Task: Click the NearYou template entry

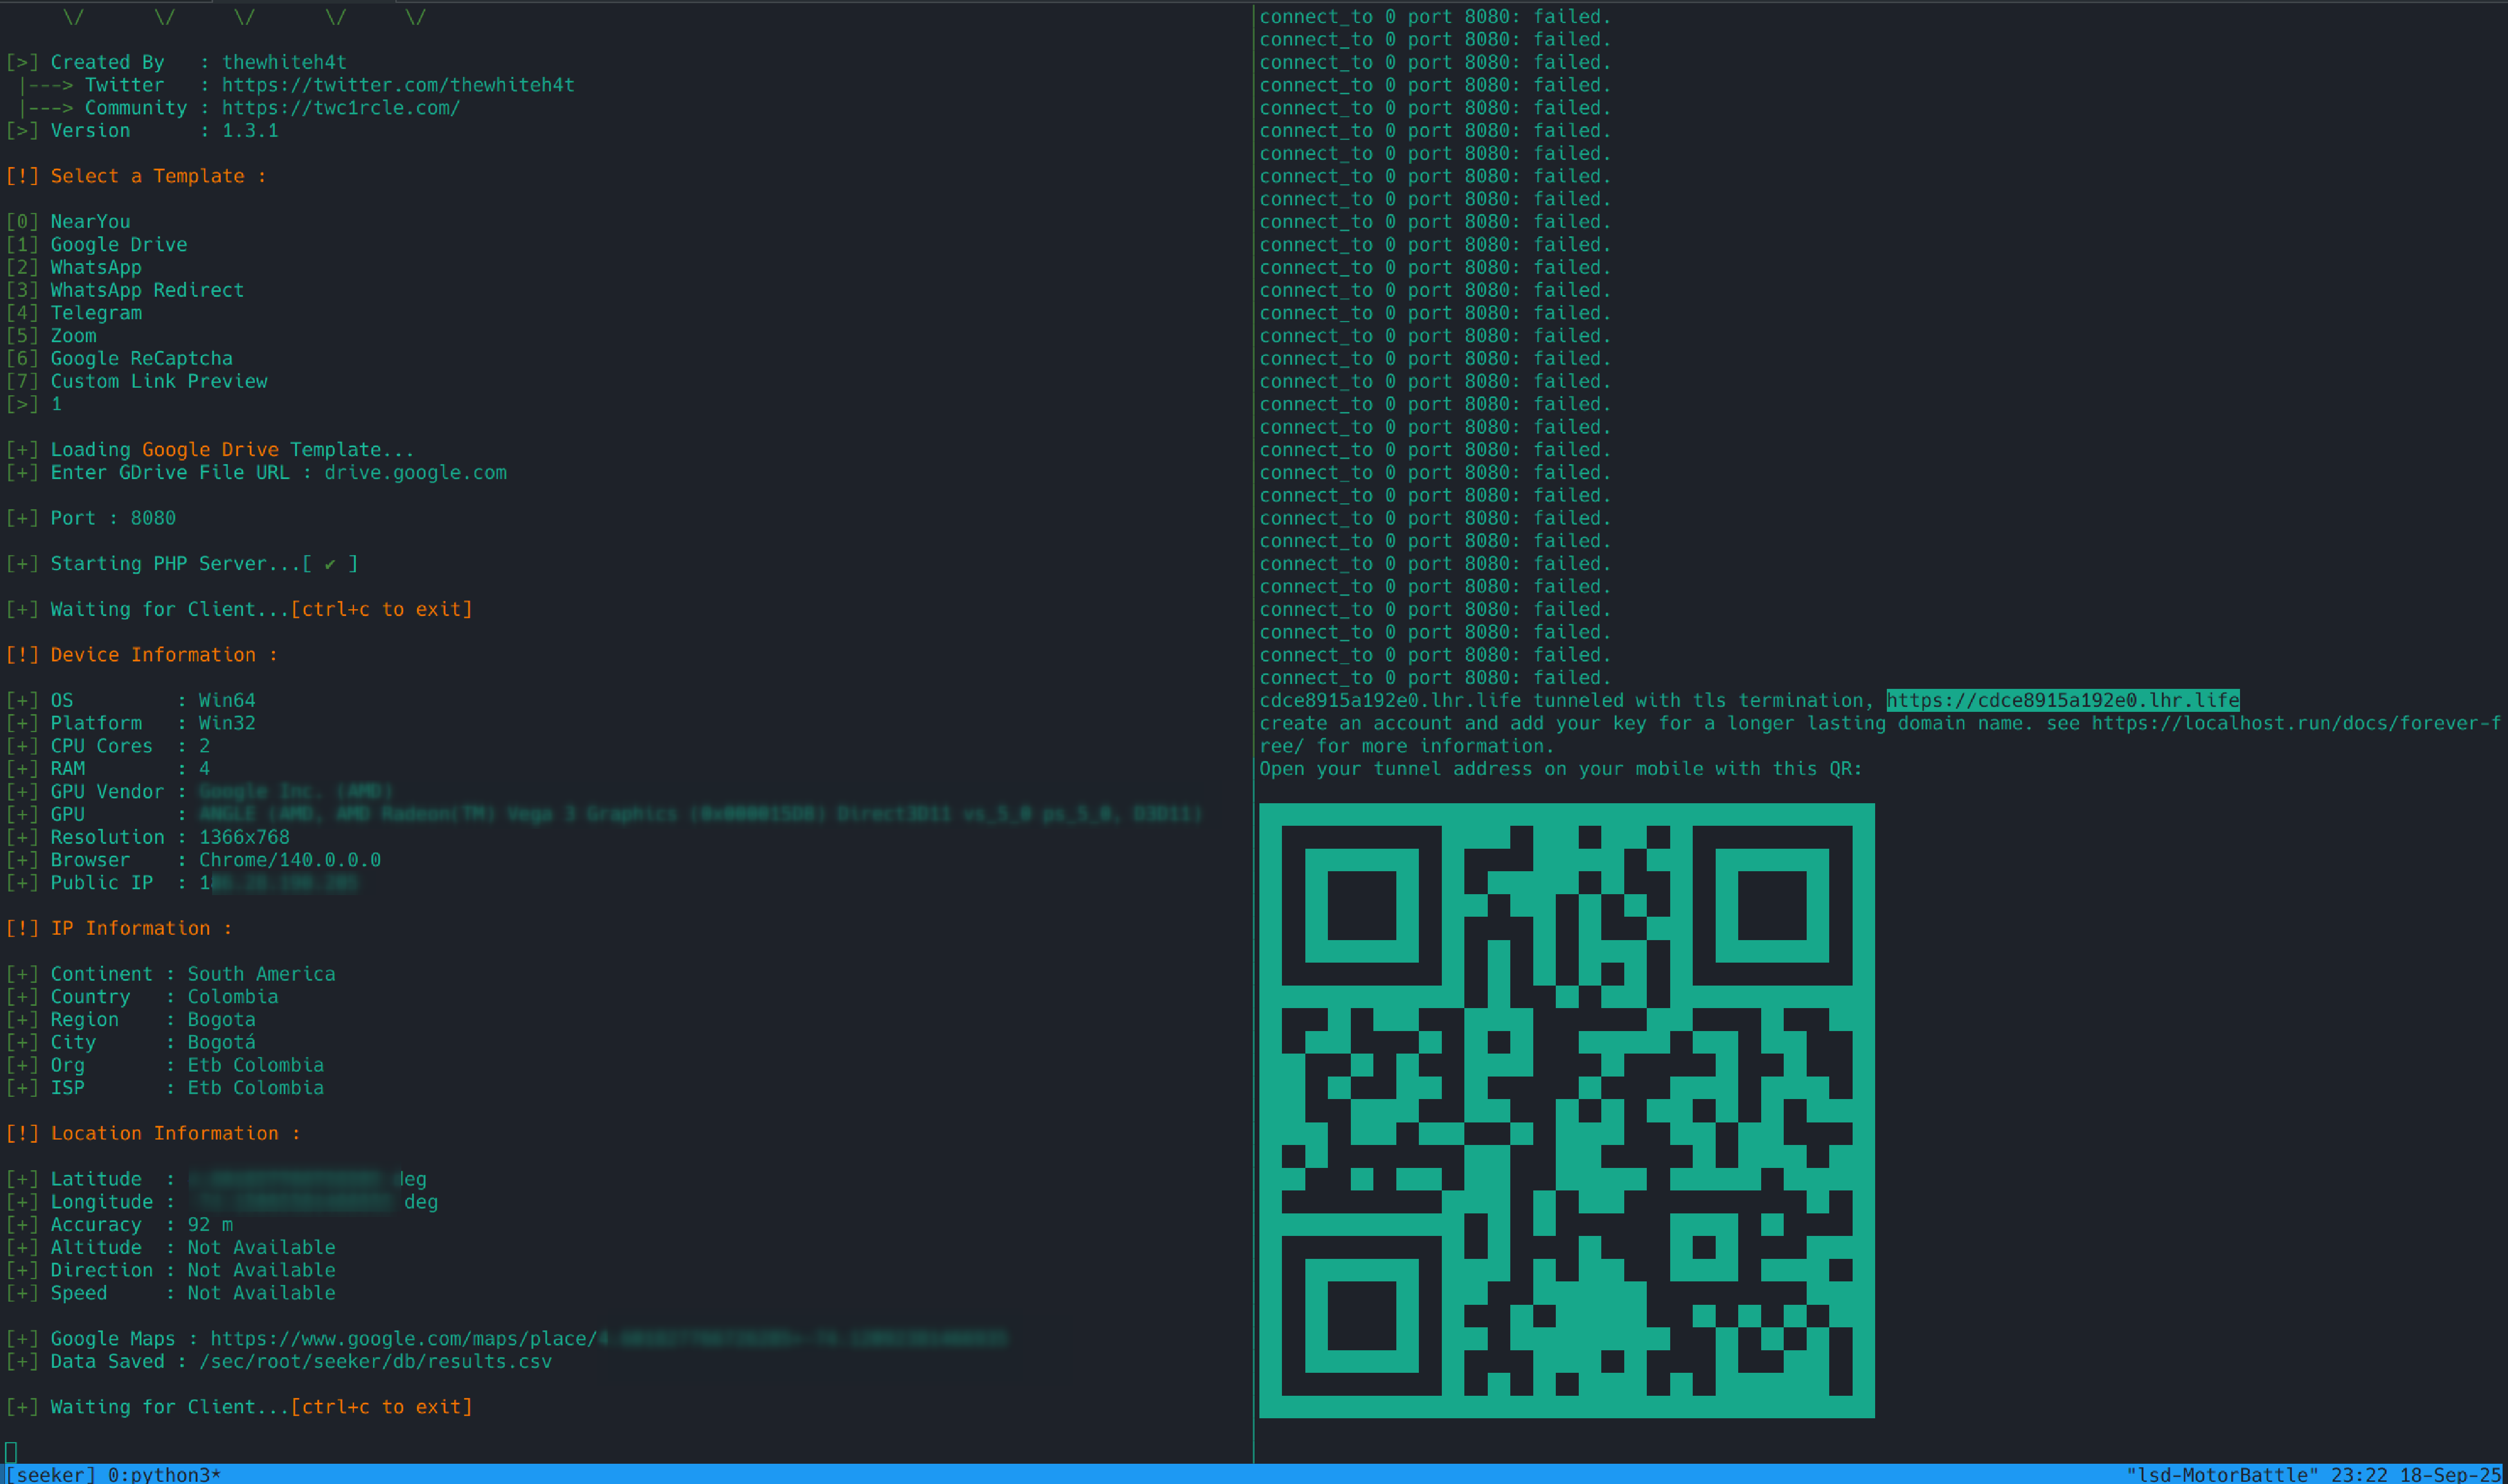Action: [90, 222]
